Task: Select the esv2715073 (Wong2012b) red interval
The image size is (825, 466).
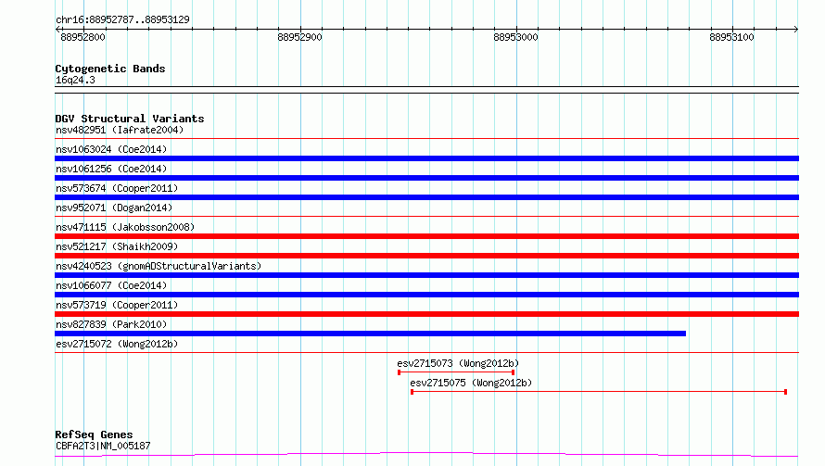Action: click(x=456, y=372)
